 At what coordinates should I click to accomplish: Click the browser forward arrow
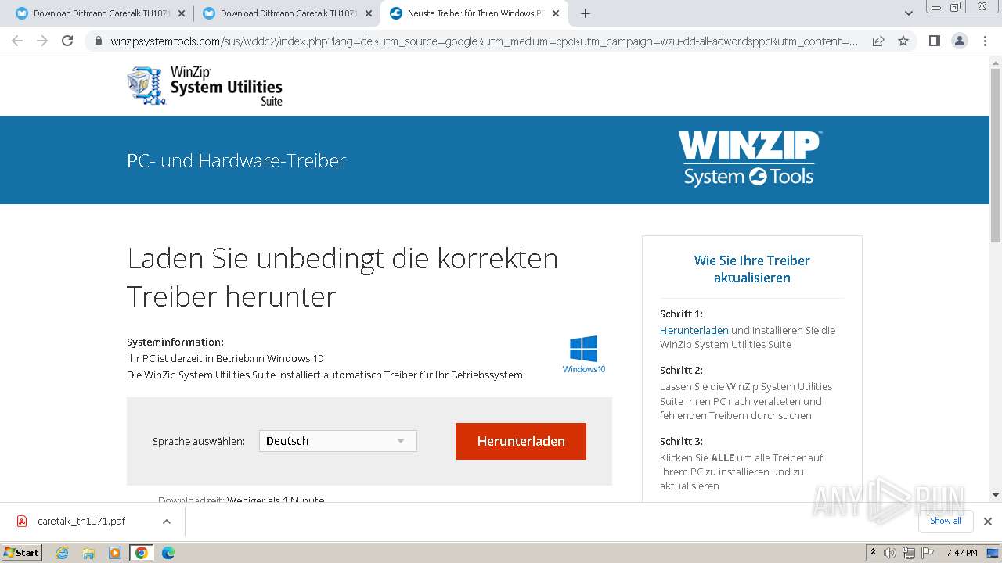[42, 41]
